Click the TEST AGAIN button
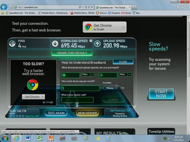Image resolution: width=190 pixels, height=142 pixels. click(x=56, y=113)
